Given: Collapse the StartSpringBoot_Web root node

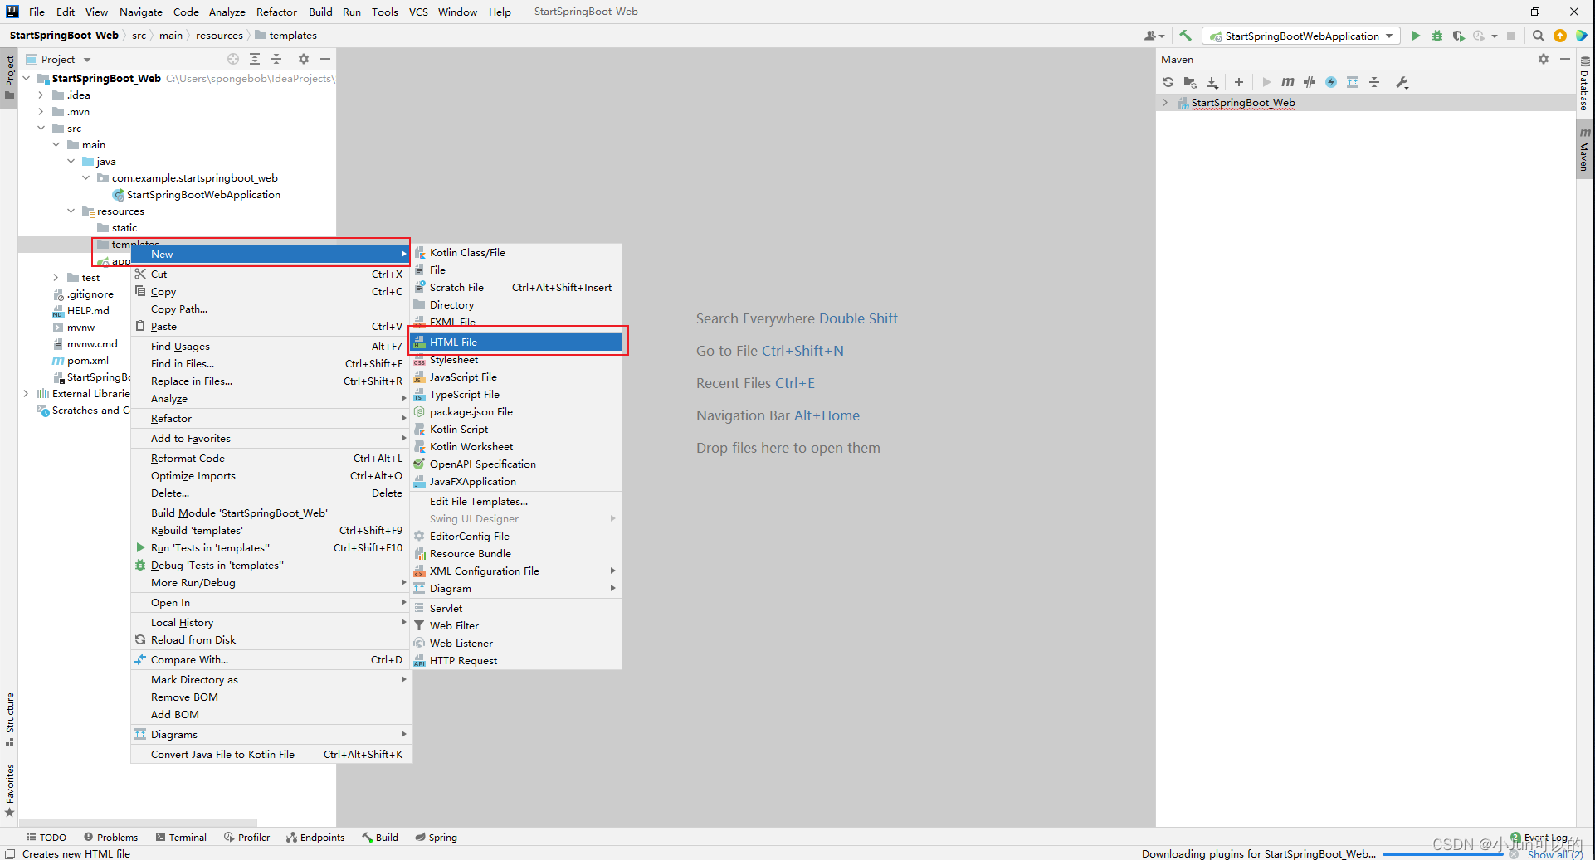Looking at the screenshot, I should tap(27, 78).
